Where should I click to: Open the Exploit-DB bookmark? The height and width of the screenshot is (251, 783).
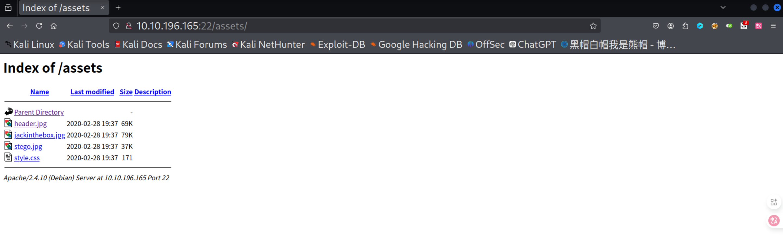pyautogui.click(x=337, y=45)
